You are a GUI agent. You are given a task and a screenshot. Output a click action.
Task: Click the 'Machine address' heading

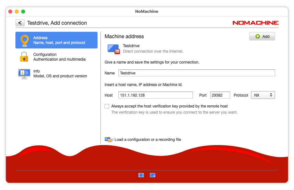(124, 36)
